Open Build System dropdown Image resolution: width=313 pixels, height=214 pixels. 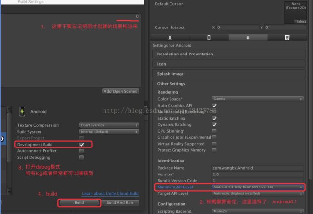(109, 132)
